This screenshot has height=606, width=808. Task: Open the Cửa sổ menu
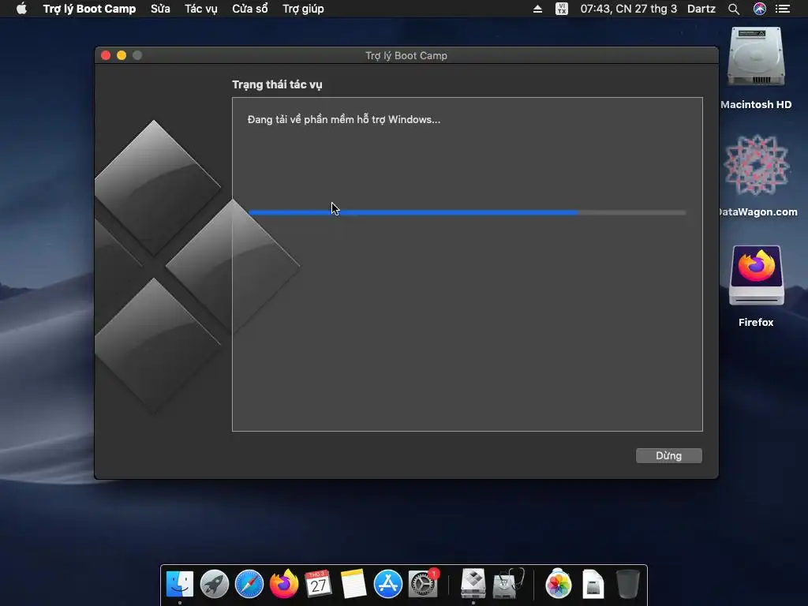(x=250, y=9)
